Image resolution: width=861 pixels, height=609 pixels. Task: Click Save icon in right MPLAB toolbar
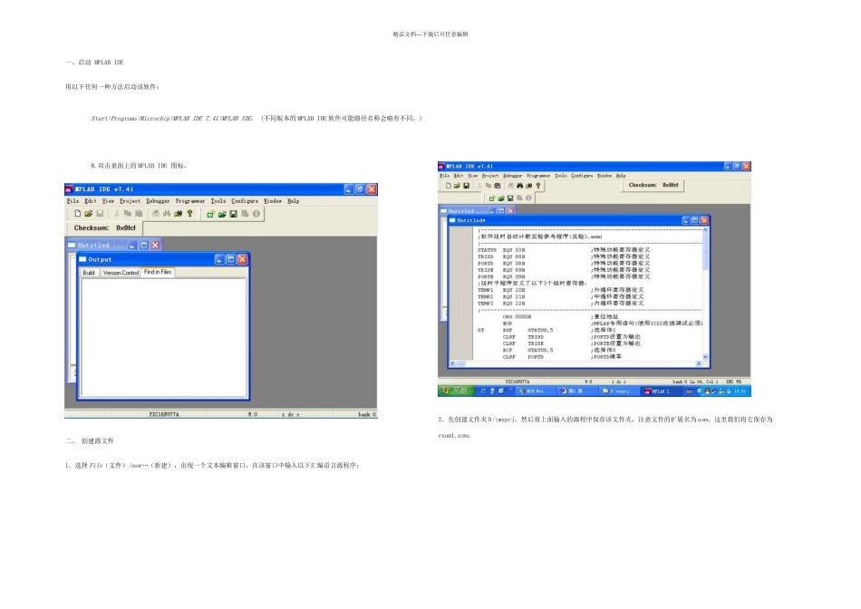[x=466, y=186]
